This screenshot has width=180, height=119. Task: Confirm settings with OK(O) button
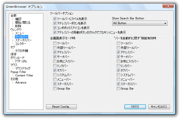tap(135, 107)
